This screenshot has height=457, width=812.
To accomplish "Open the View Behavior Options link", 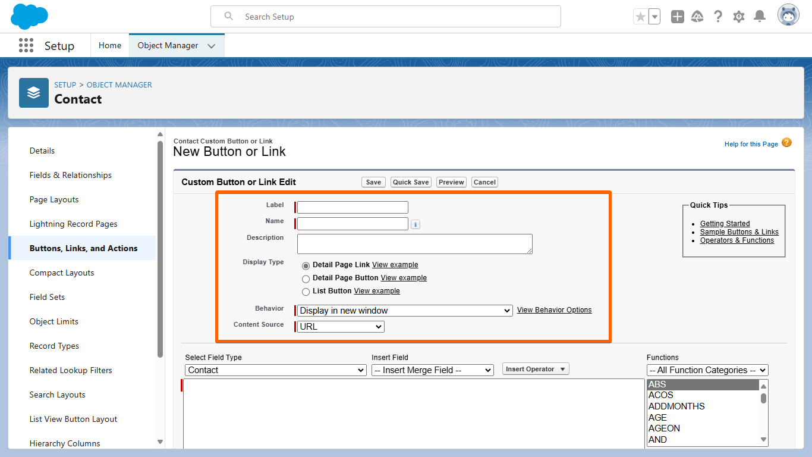I will click(x=554, y=310).
